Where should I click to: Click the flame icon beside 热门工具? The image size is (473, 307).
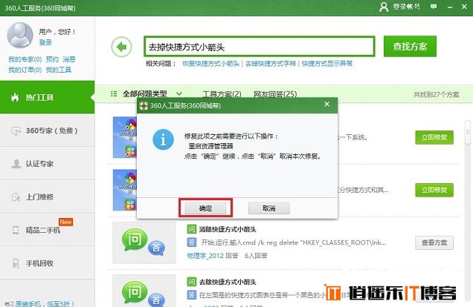pyautogui.click(x=15, y=97)
